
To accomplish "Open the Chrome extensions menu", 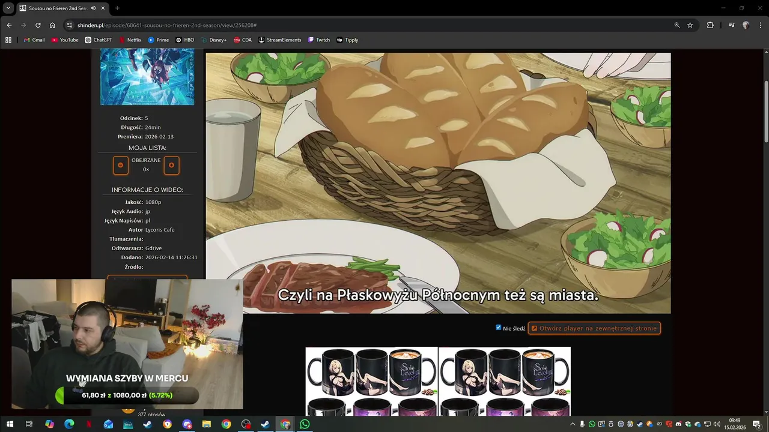I will 710,25.
